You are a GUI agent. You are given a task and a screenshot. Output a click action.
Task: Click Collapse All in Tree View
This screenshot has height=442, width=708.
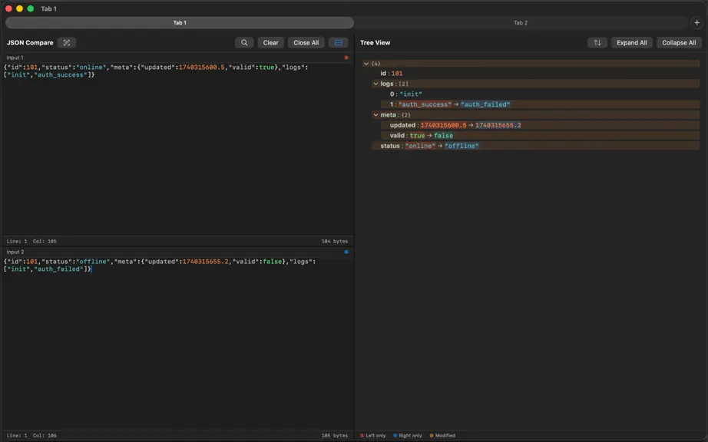click(x=679, y=42)
